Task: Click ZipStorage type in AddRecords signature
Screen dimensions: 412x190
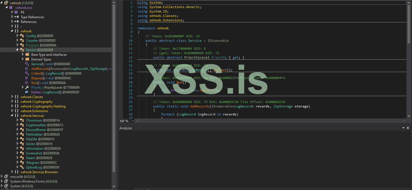Action: [283, 106]
